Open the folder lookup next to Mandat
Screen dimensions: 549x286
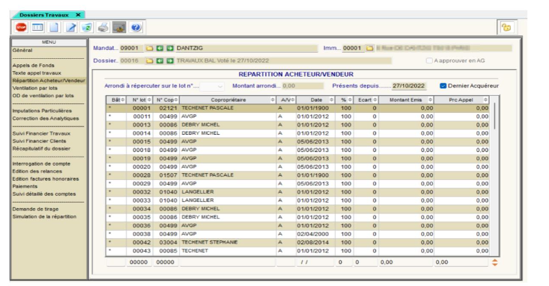[x=150, y=49]
